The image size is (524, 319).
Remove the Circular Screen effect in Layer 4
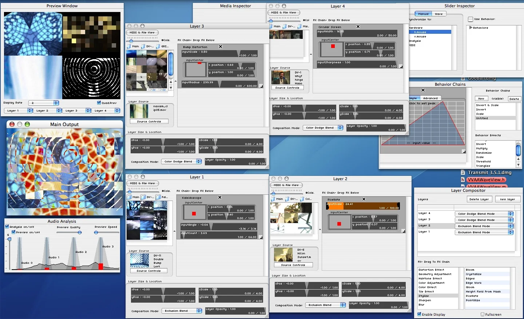(x=358, y=27)
